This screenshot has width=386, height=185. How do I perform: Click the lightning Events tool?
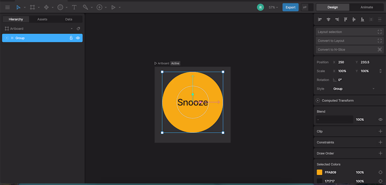(x=99, y=7)
